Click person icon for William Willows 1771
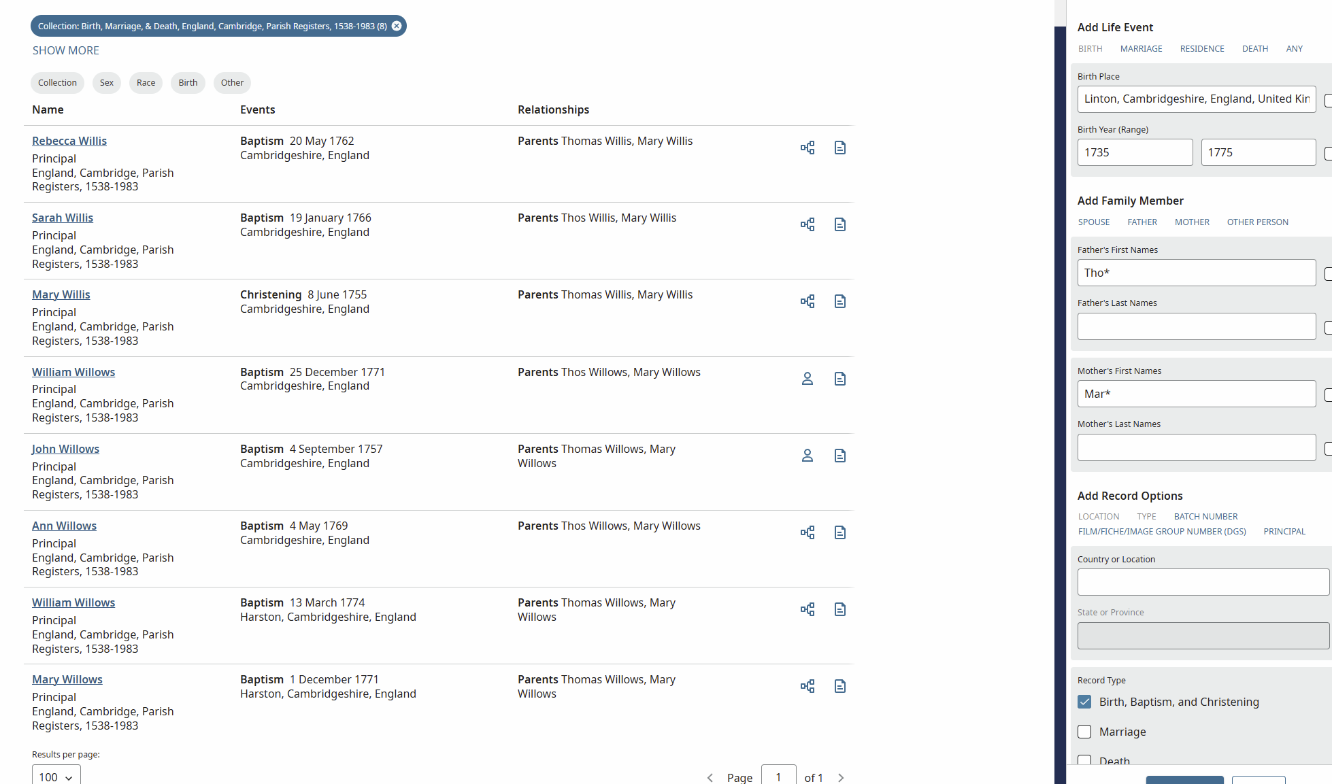1332x784 pixels. click(807, 379)
